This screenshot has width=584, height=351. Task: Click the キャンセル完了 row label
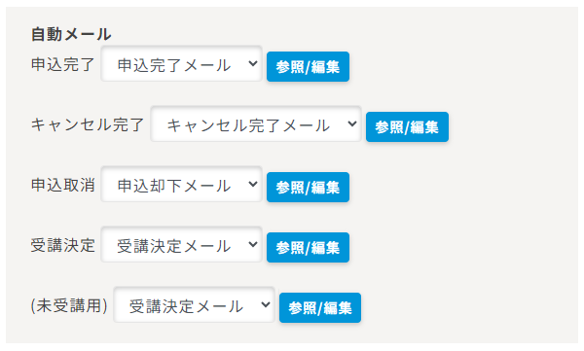tap(88, 124)
